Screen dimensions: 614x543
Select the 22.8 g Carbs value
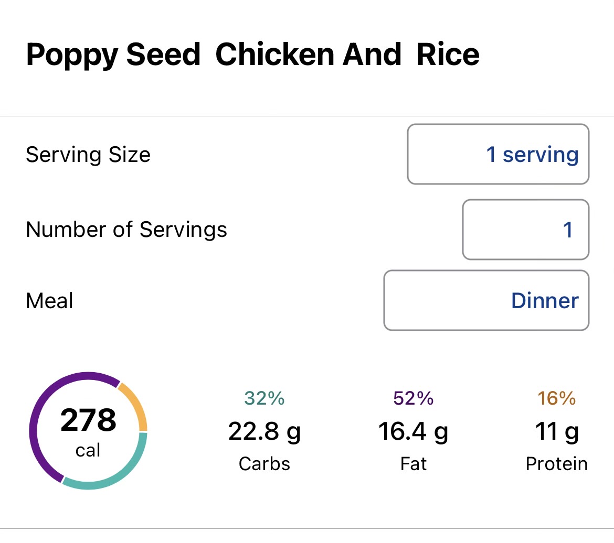[264, 432]
